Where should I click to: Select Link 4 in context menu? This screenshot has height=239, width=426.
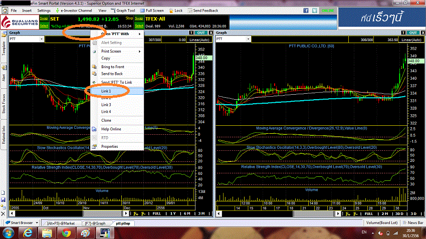117,112
